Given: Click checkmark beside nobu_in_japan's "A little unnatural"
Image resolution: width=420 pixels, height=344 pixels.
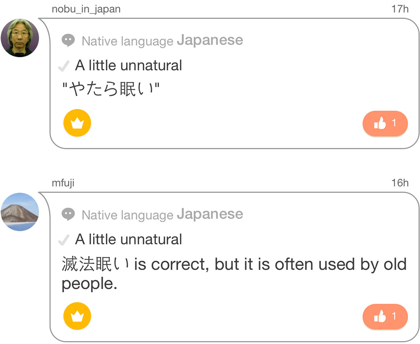Looking at the screenshot, I should (64, 66).
